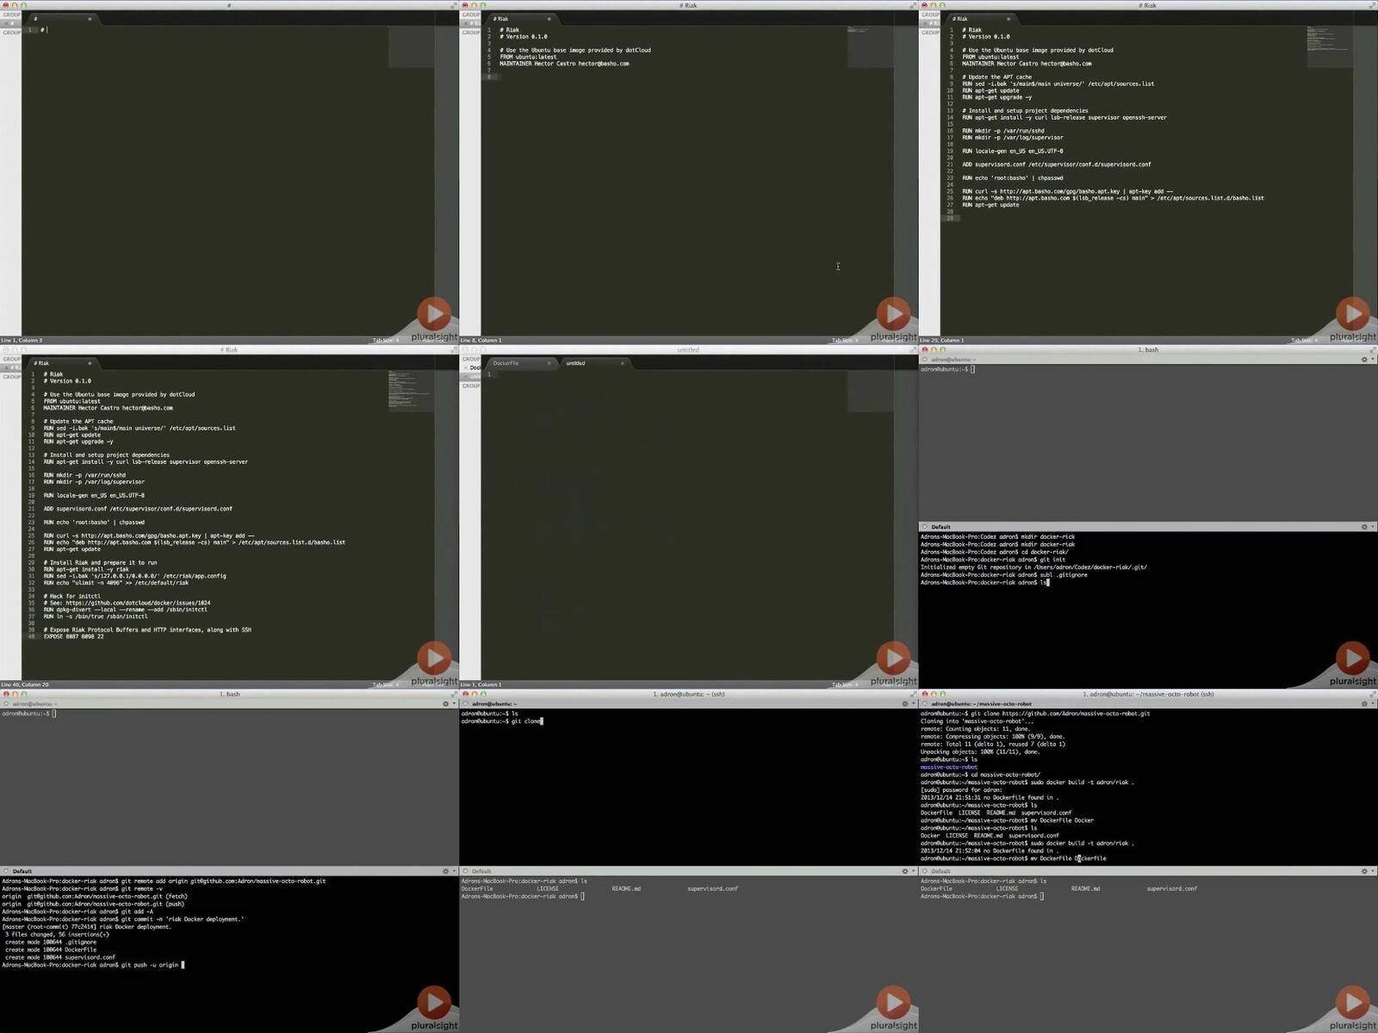1378x1033 pixels.
Task: Click the 'Line 29, Column 1' status bar text
Action: pyautogui.click(x=941, y=340)
